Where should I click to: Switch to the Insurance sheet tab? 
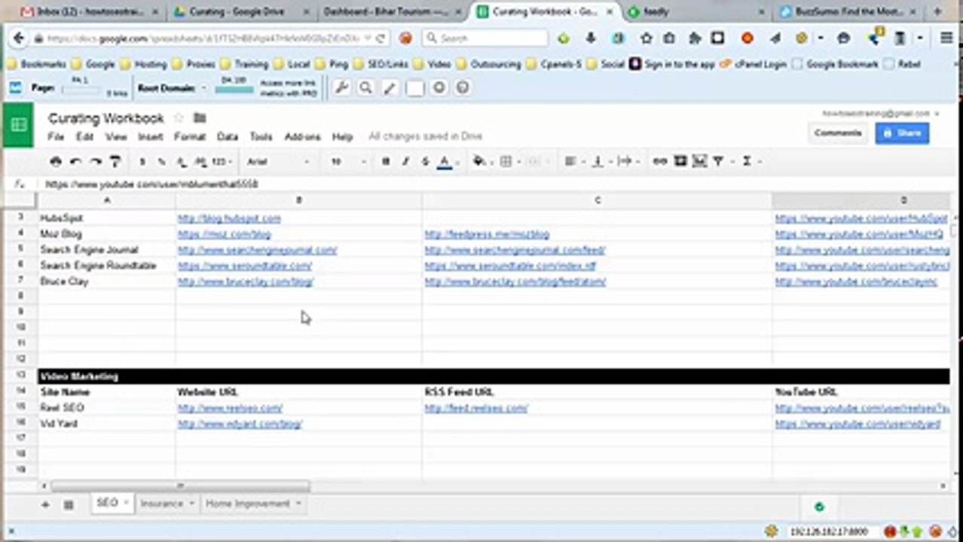[x=161, y=503]
